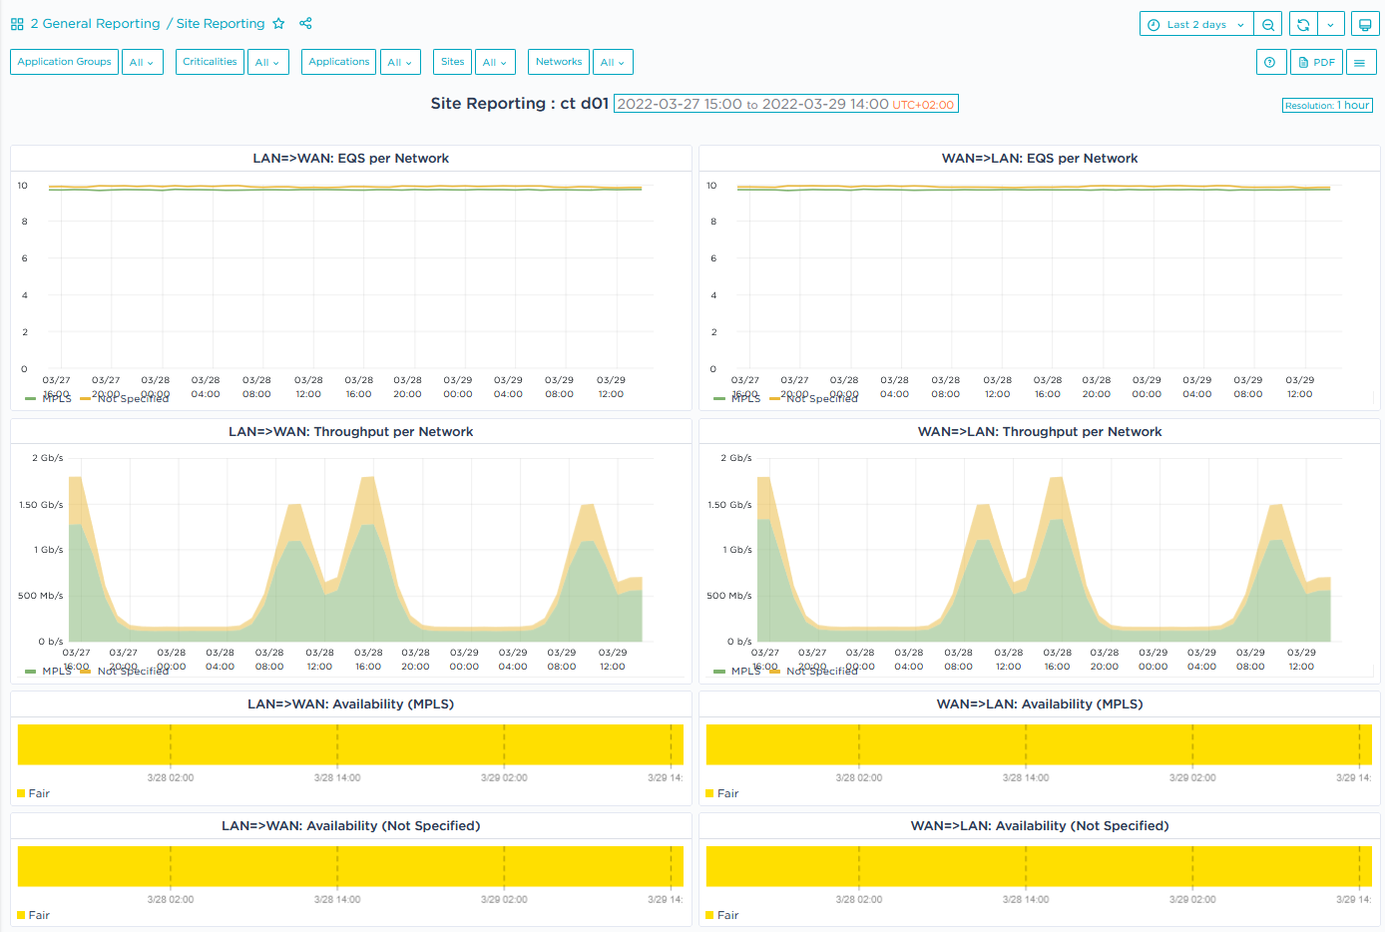Image resolution: width=1385 pixels, height=932 pixels.
Task: Open the Last 2 days time picker
Action: (1195, 25)
